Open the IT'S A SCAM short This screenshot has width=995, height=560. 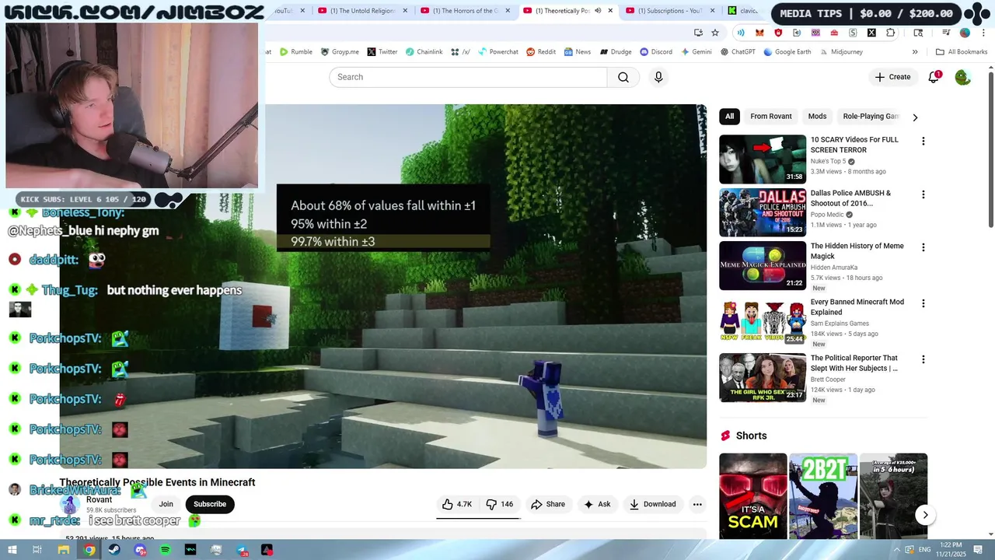[752, 496]
